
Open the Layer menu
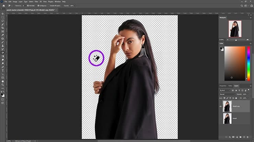tap(21, 2)
